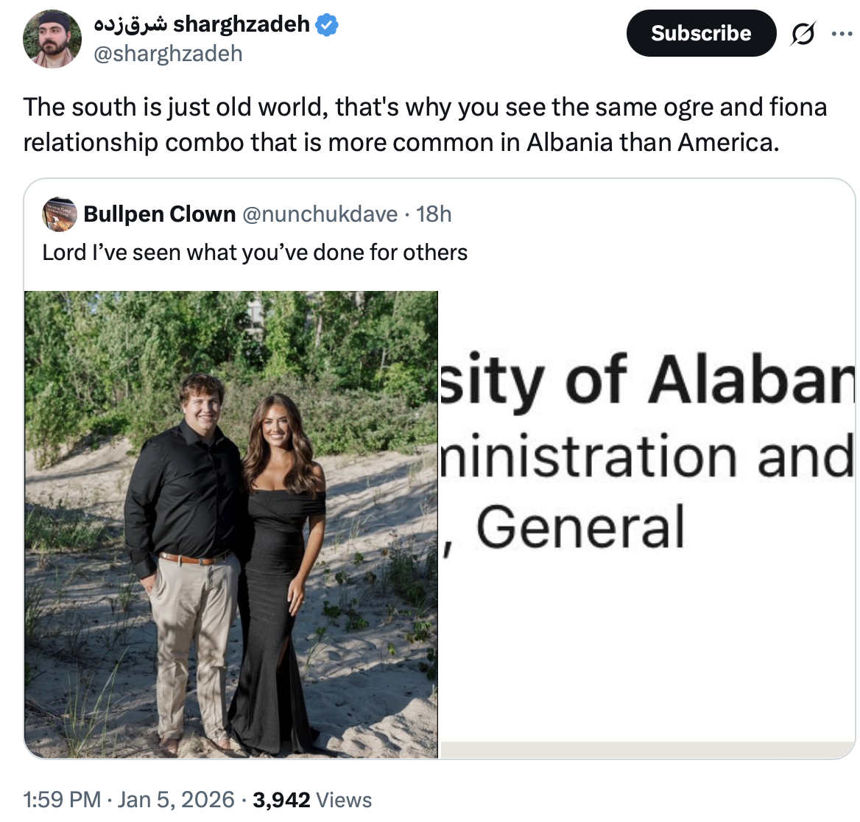The image size is (860, 822).
Task: Click the Jan 5, 2026 date
Action: tap(176, 800)
